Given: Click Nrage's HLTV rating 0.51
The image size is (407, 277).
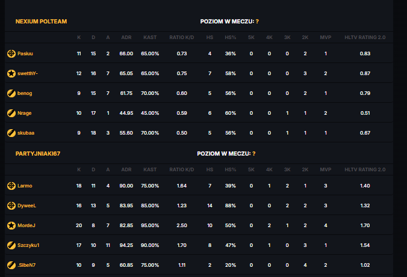Looking at the screenshot, I should (x=365, y=113).
